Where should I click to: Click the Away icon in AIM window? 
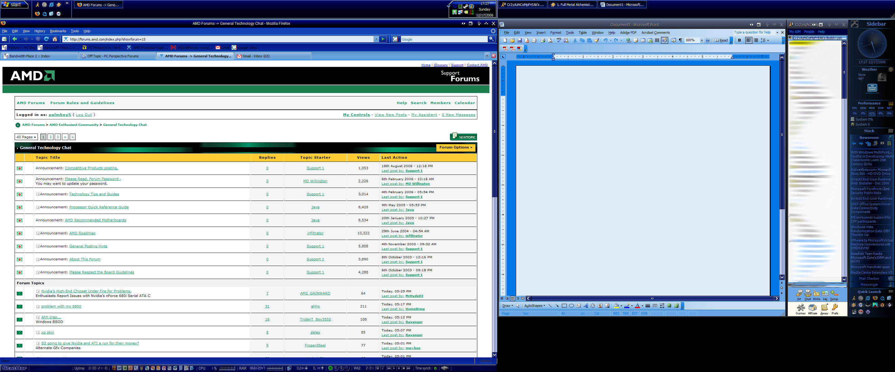(x=824, y=309)
